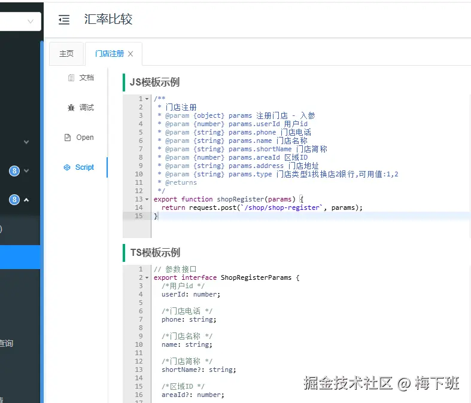
Task: Expand sidebar group above the badge rows
Action: (x=26, y=142)
